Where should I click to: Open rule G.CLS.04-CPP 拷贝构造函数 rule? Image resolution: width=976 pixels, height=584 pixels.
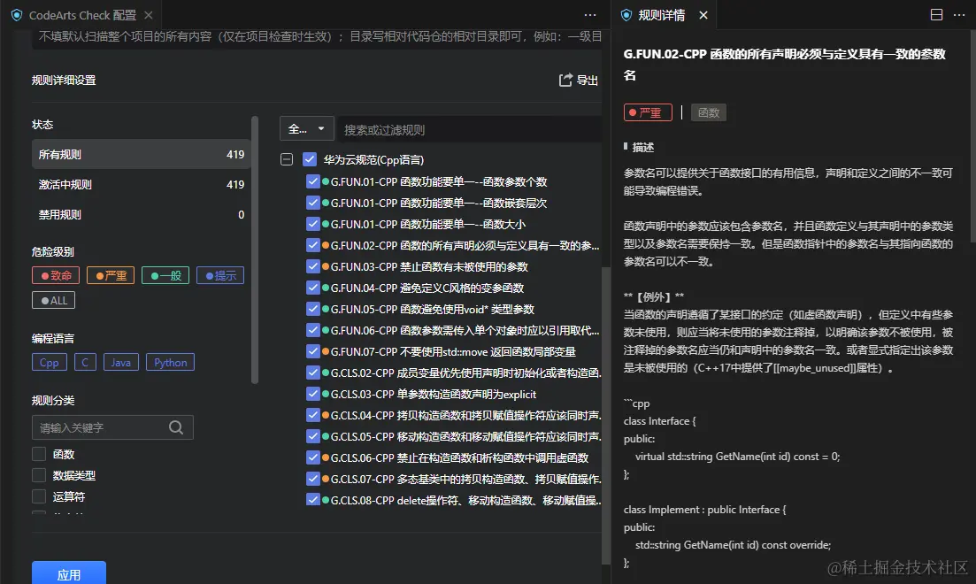click(465, 415)
